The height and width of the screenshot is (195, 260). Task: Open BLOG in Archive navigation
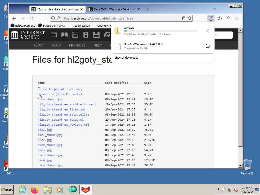point(56,45)
